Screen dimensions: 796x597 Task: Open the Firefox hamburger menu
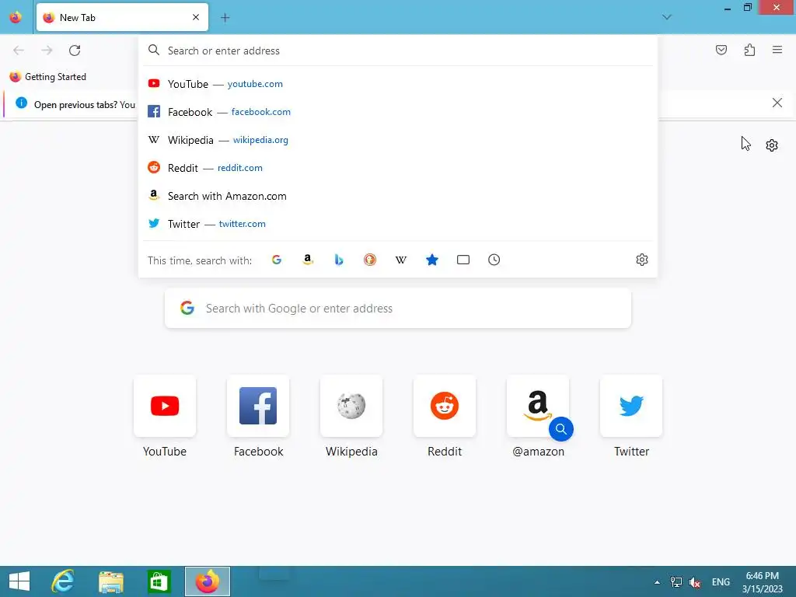(x=777, y=50)
